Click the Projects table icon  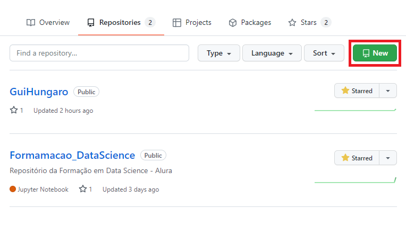[177, 23]
